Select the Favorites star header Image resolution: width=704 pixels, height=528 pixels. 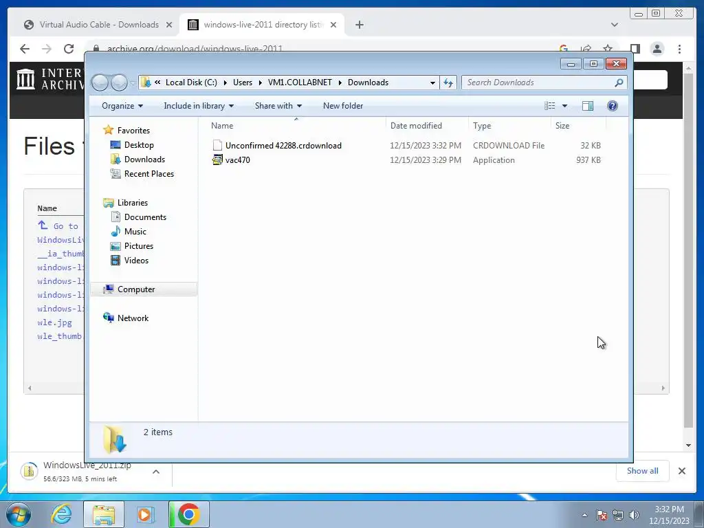coord(133,130)
